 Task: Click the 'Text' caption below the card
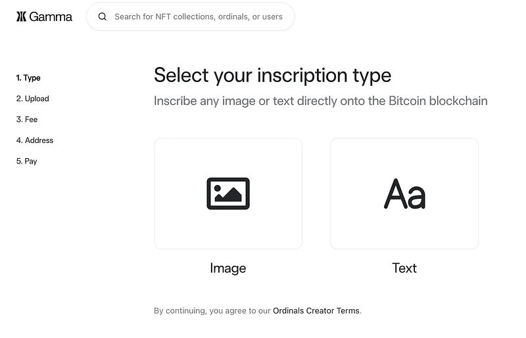click(x=404, y=268)
